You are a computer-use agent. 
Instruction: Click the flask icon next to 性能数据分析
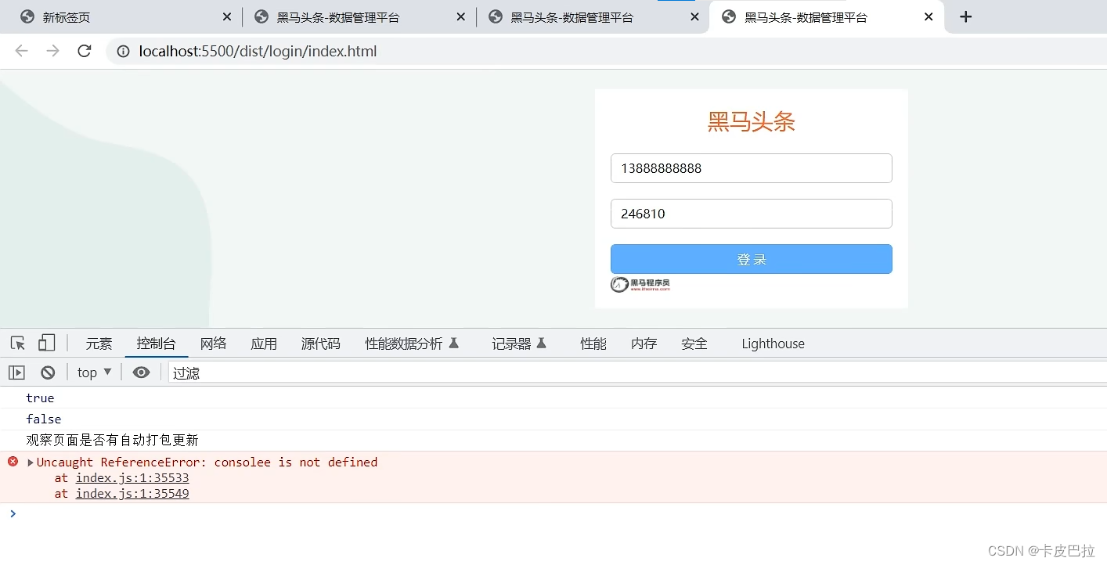454,343
